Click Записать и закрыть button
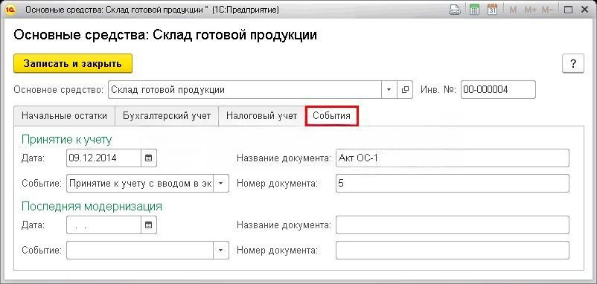Image resolution: width=597 pixels, height=284 pixels. [x=73, y=63]
